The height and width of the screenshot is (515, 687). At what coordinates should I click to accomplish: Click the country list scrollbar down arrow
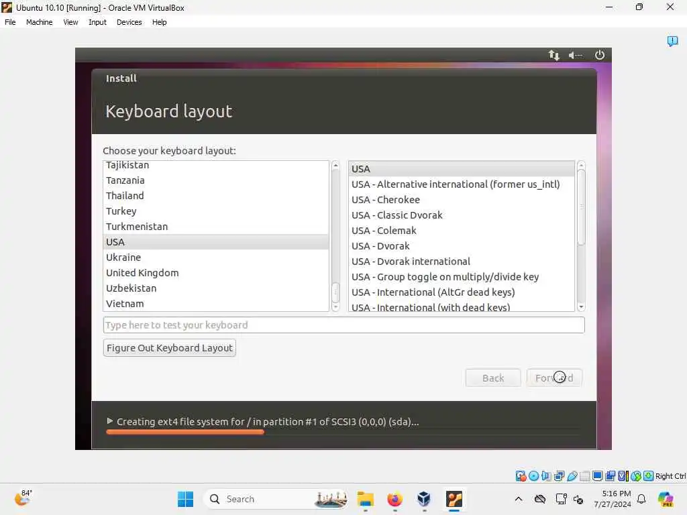tap(335, 307)
